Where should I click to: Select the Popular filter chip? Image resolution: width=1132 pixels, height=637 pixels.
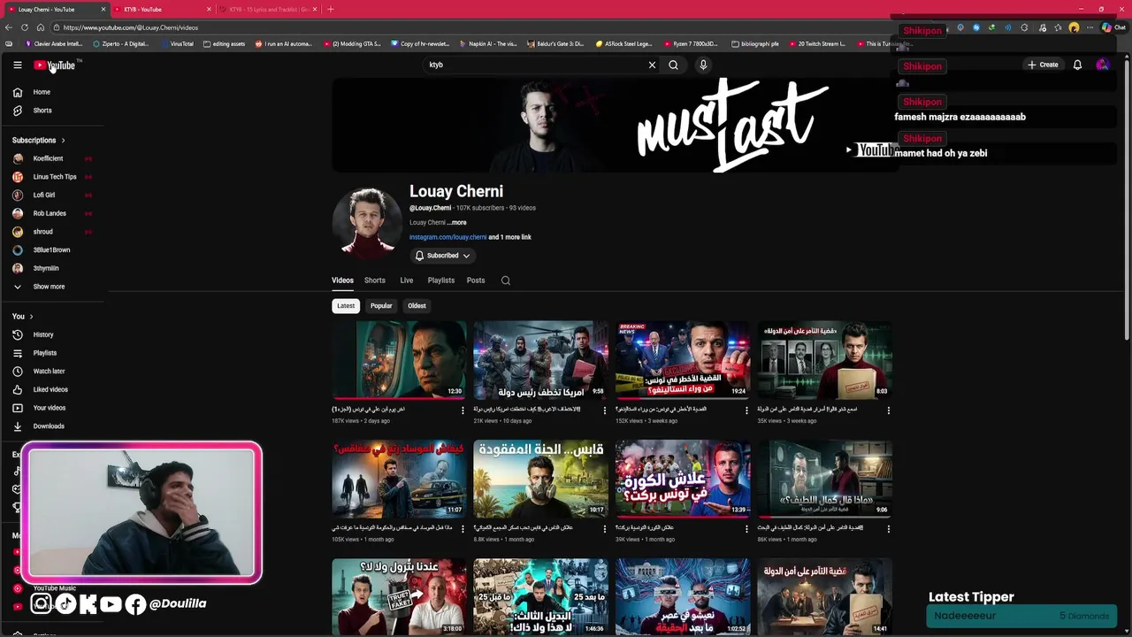(381, 306)
